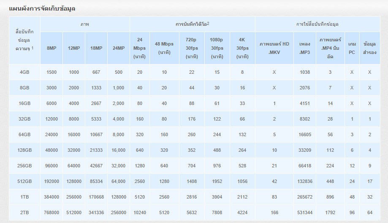This screenshot has height=223, width=388.
Task: Click the MP3 value 33209
Action: click(x=305, y=150)
